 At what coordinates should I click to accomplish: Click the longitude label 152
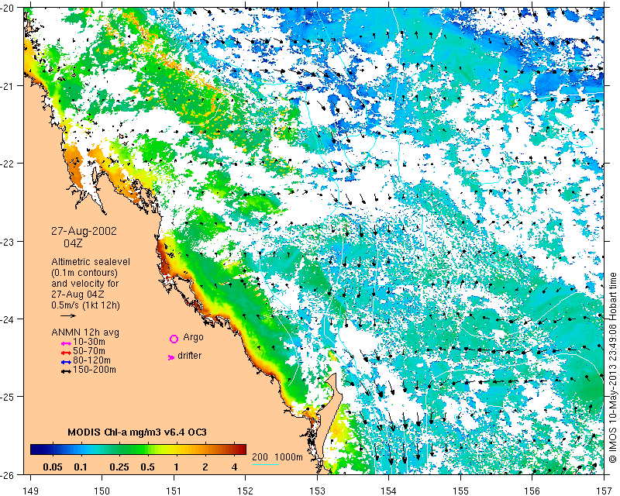coord(246,491)
